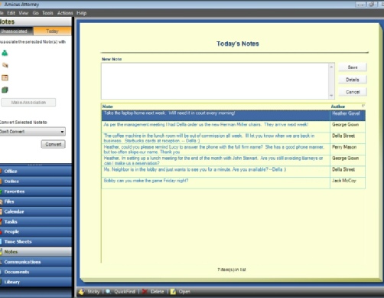
Task: Click author Perry Mason cell
Action: tap(348, 149)
